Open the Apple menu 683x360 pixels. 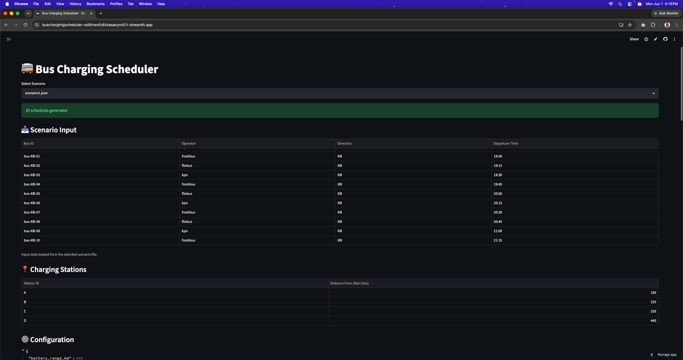[x=7, y=4]
